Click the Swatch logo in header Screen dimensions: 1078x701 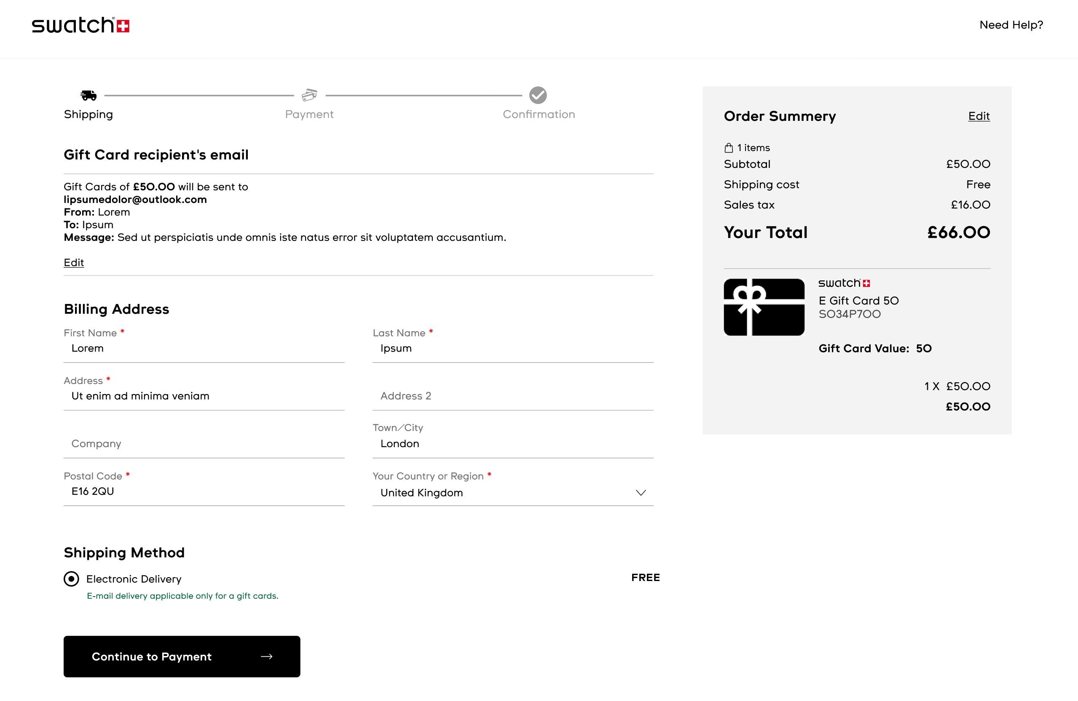pos(80,25)
